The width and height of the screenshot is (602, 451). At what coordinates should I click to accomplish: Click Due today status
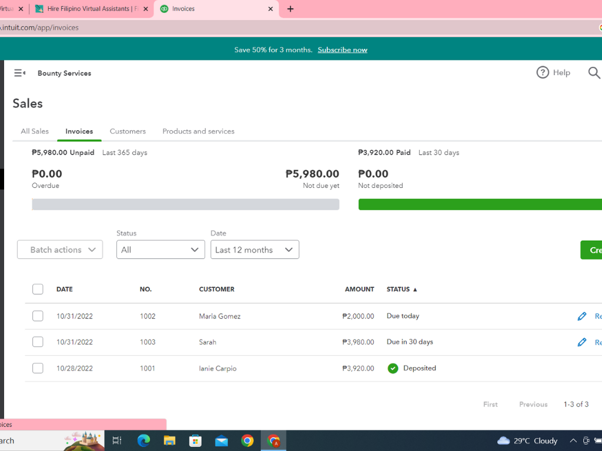(x=403, y=316)
